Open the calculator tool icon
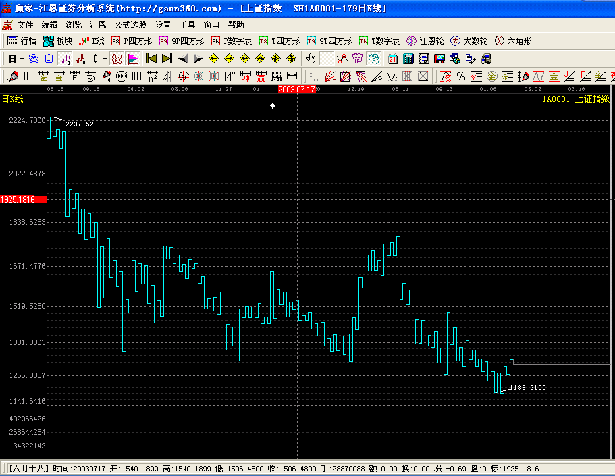This screenshot has width=615, height=476. coord(409,59)
